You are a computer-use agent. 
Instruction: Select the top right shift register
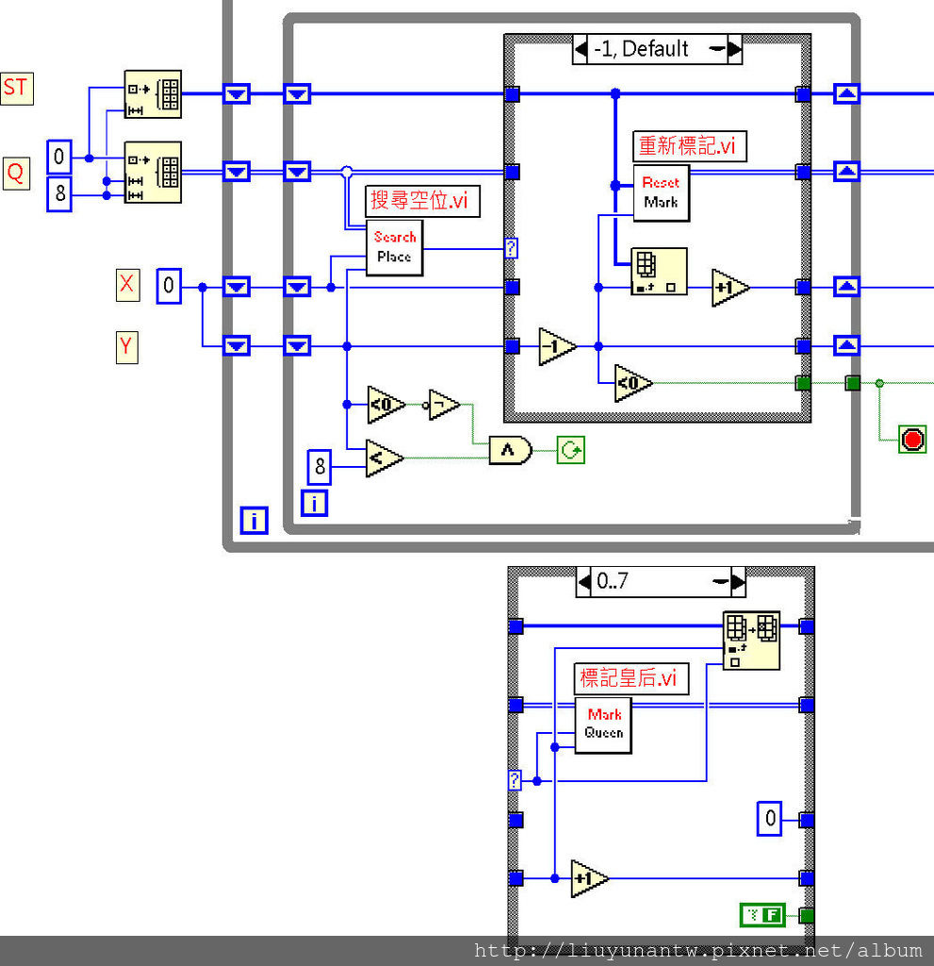point(846,94)
